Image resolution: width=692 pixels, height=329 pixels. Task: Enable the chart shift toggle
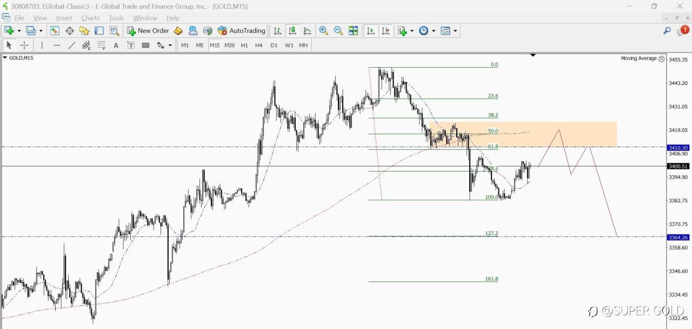tap(385, 31)
